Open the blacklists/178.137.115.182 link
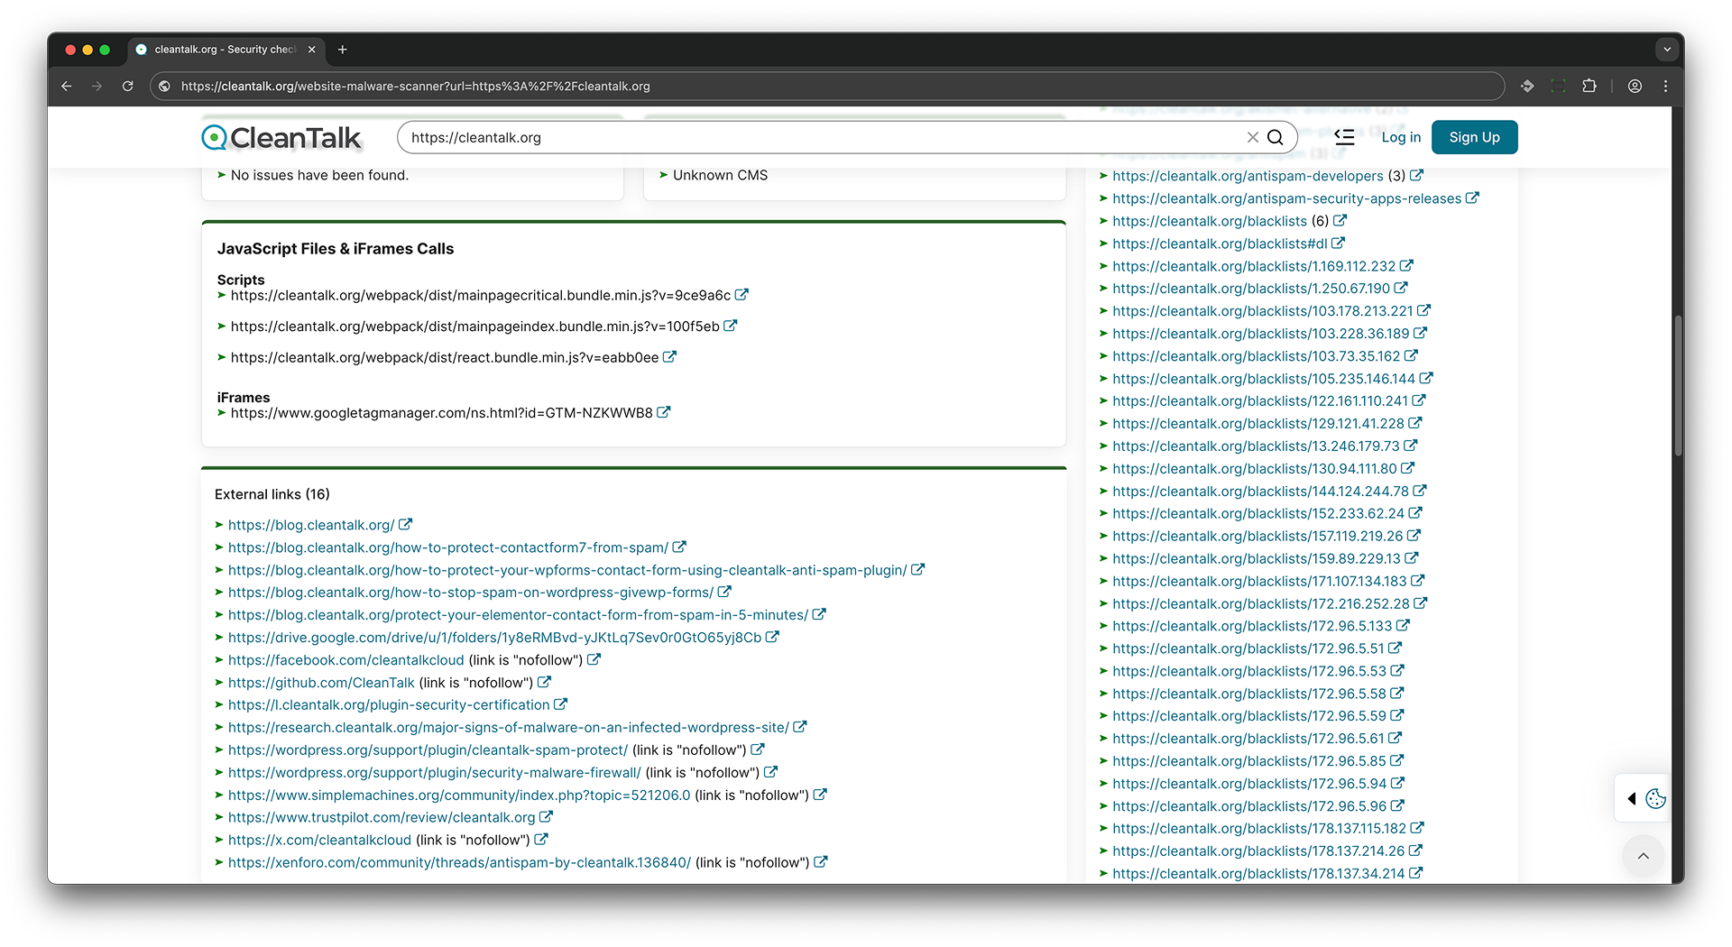 click(x=1259, y=828)
